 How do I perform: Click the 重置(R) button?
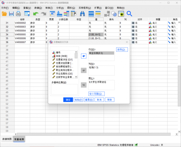(x=89, y=100)
